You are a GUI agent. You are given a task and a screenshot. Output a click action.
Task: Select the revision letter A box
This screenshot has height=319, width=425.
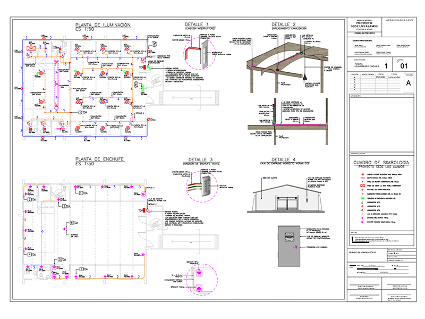pos(408,83)
